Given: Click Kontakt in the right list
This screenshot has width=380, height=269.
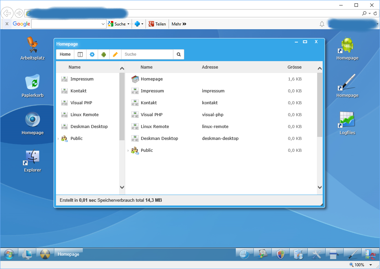Looking at the screenshot, I should pos(149,103).
